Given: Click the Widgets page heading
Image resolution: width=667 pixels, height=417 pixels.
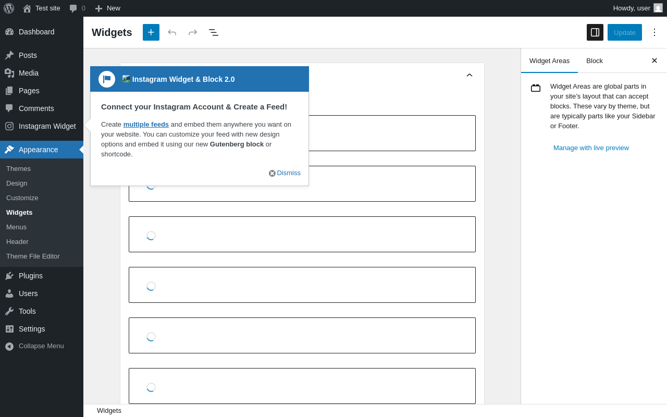Looking at the screenshot, I should point(112,32).
